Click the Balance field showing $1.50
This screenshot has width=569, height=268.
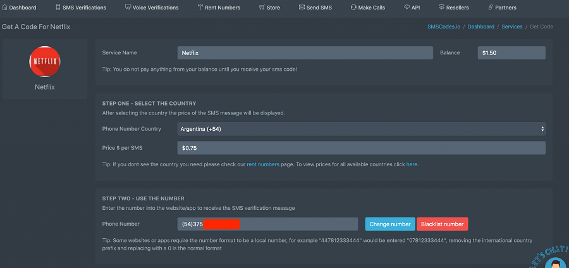[x=511, y=52]
